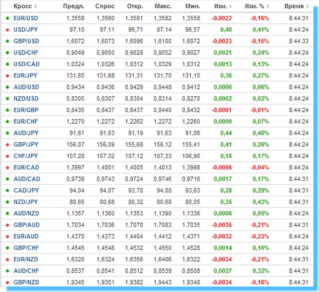
Task: Open the NZD/USD pair link
Action: coord(26,99)
